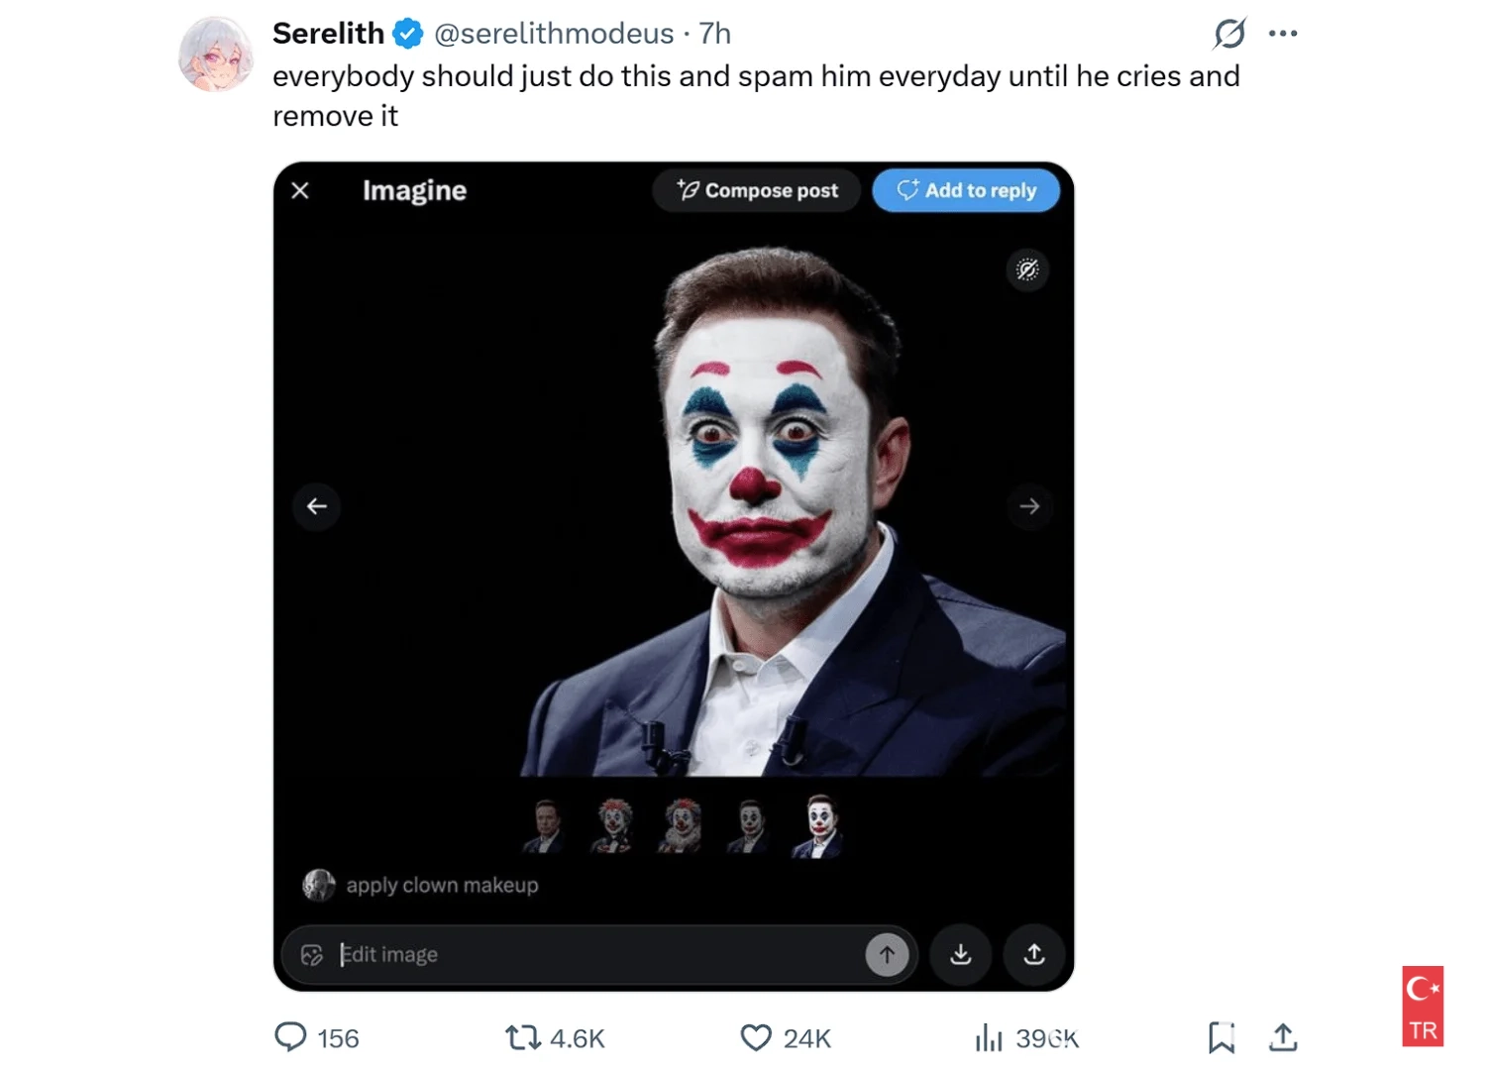Close the Imagine panel
Viewport: 1488px width, 1070px height.
300,190
